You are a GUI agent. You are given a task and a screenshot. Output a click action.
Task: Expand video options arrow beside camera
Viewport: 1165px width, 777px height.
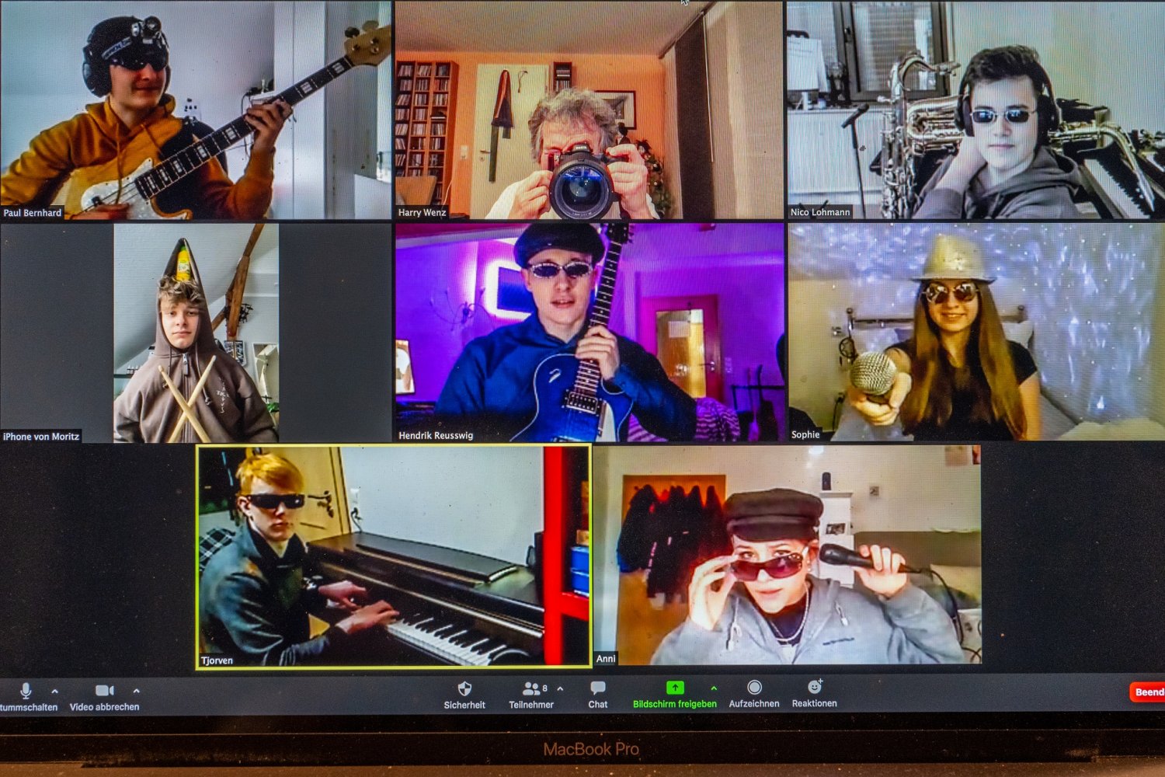(x=136, y=690)
